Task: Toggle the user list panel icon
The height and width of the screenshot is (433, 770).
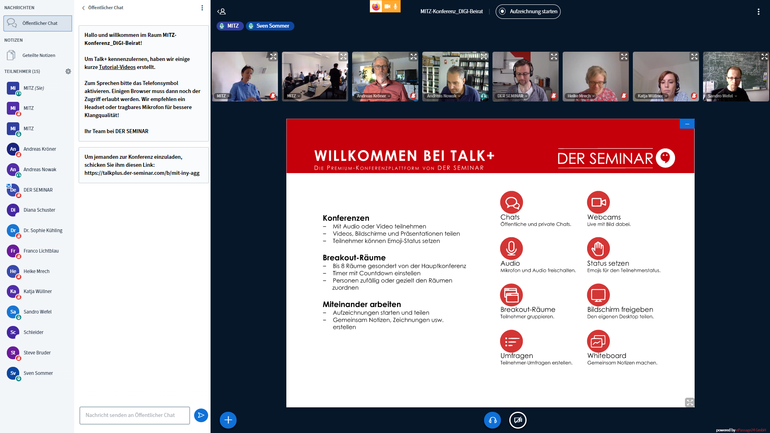Action: point(221,12)
